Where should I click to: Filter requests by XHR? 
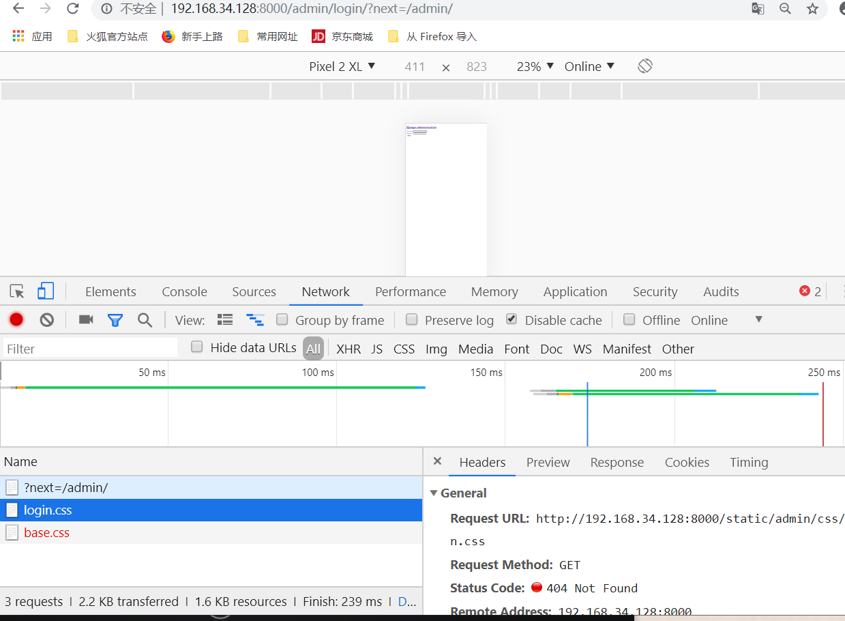[349, 349]
